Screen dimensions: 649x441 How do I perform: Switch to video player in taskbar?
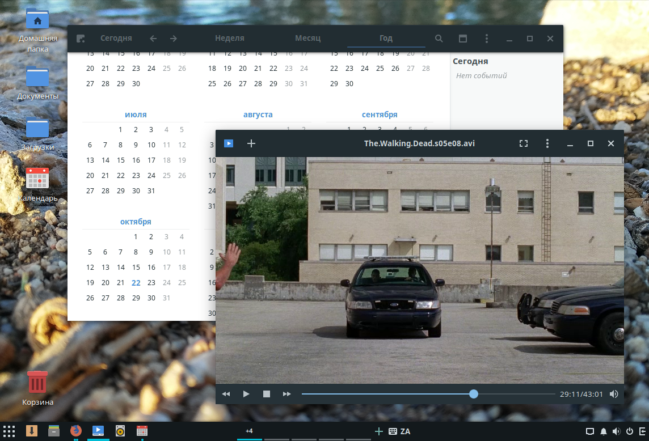point(98,431)
